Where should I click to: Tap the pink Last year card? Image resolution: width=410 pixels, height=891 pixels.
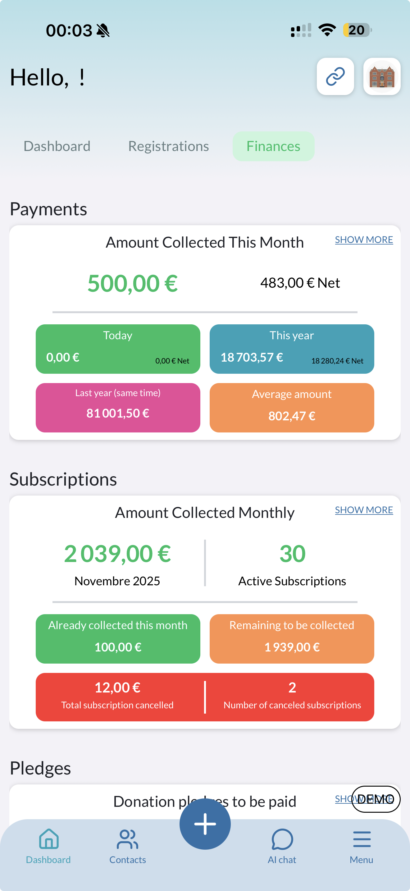pyautogui.click(x=118, y=408)
